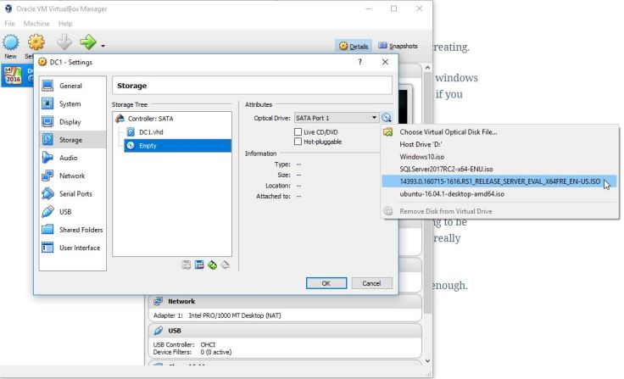Click the add storage attachment icon

pos(213,265)
